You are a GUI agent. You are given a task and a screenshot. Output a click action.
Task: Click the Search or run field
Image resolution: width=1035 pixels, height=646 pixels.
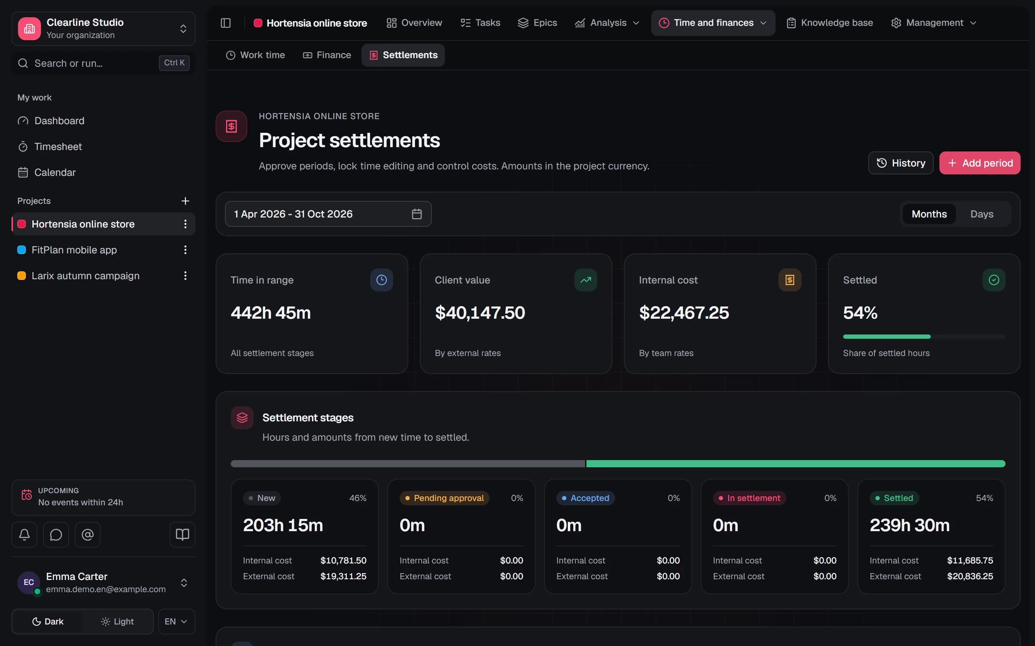103,63
